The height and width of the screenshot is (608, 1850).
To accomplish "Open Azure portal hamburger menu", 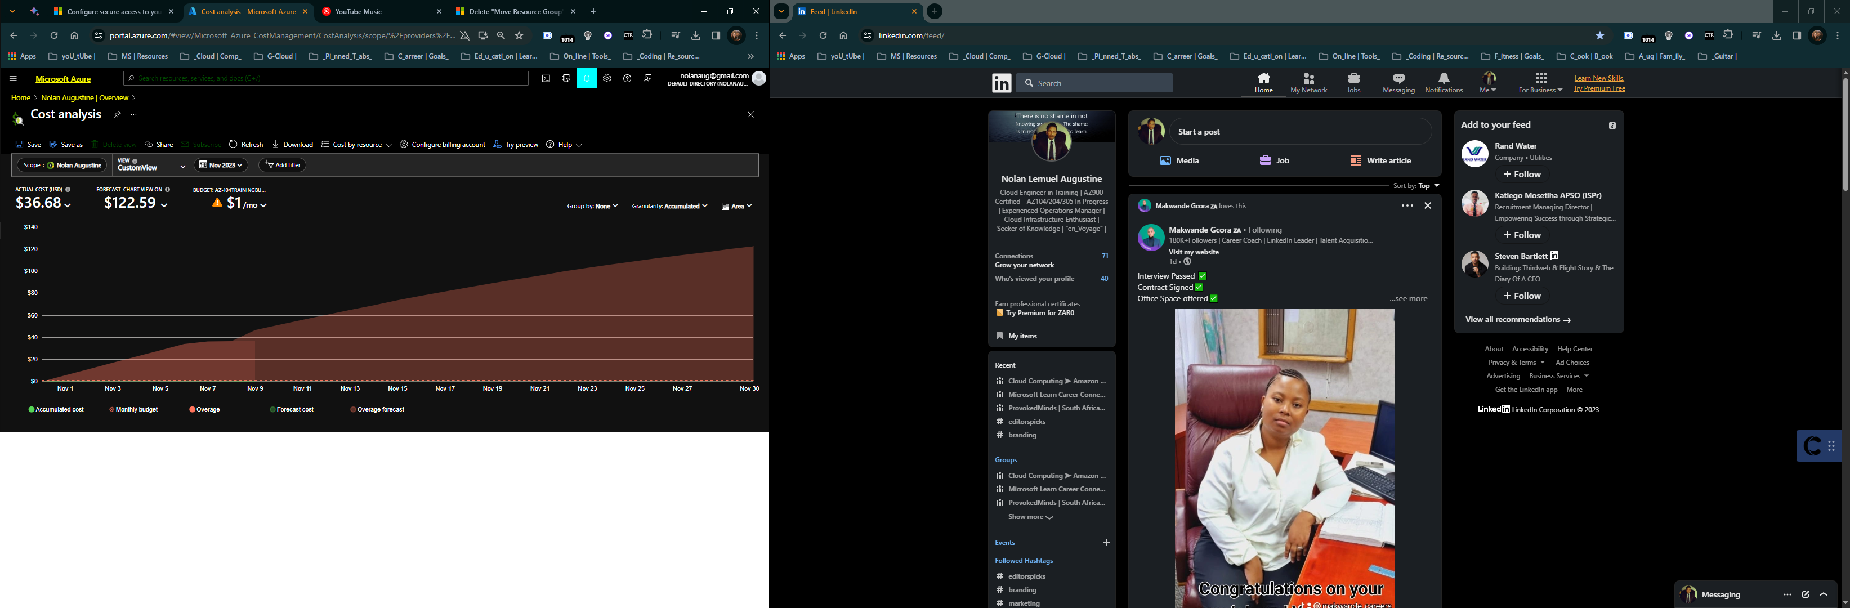I will 13,78.
